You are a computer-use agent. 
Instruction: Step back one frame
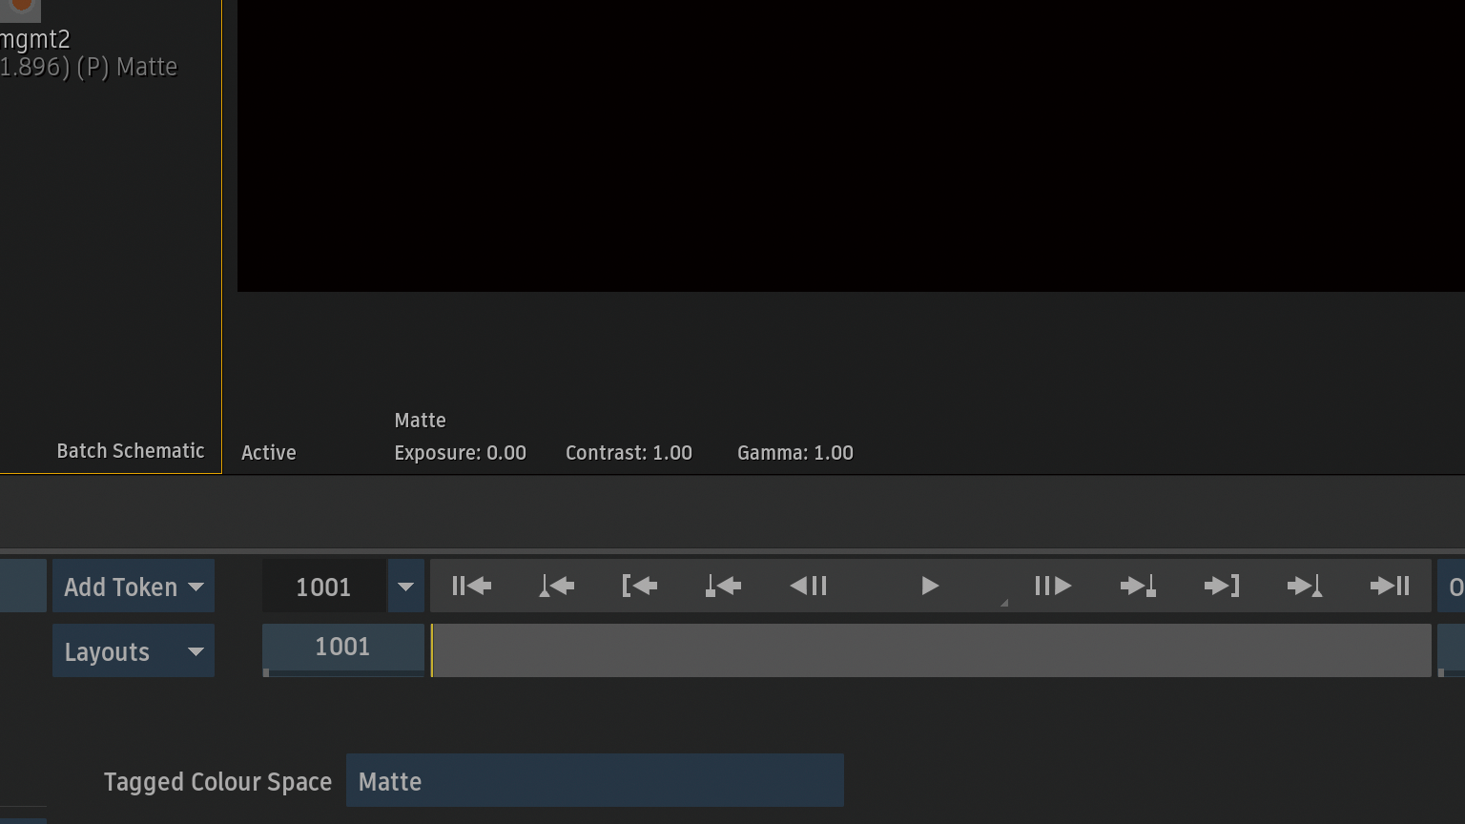(808, 586)
